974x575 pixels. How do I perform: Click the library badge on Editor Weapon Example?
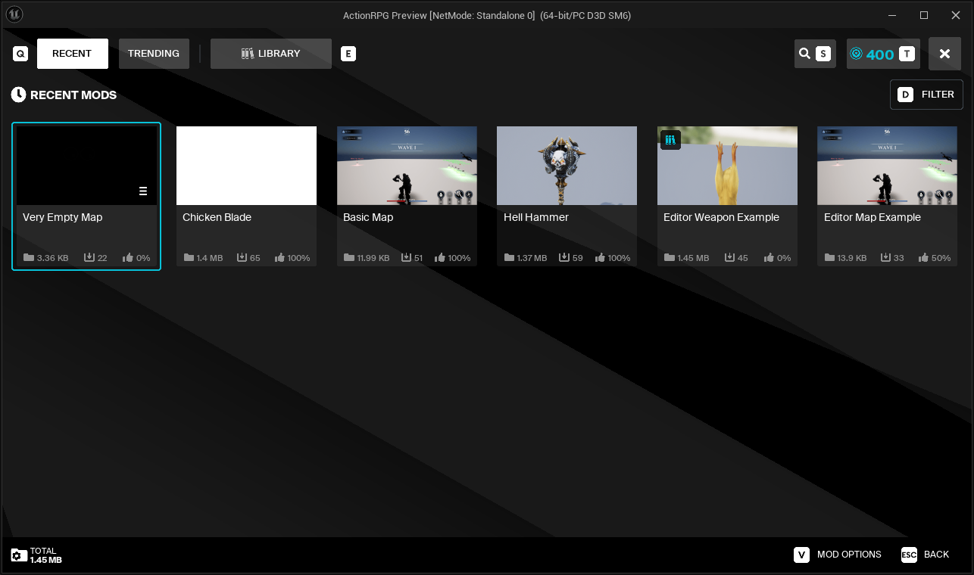click(670, 140)
